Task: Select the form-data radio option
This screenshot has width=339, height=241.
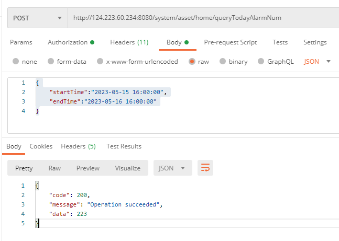Action: 51,62
